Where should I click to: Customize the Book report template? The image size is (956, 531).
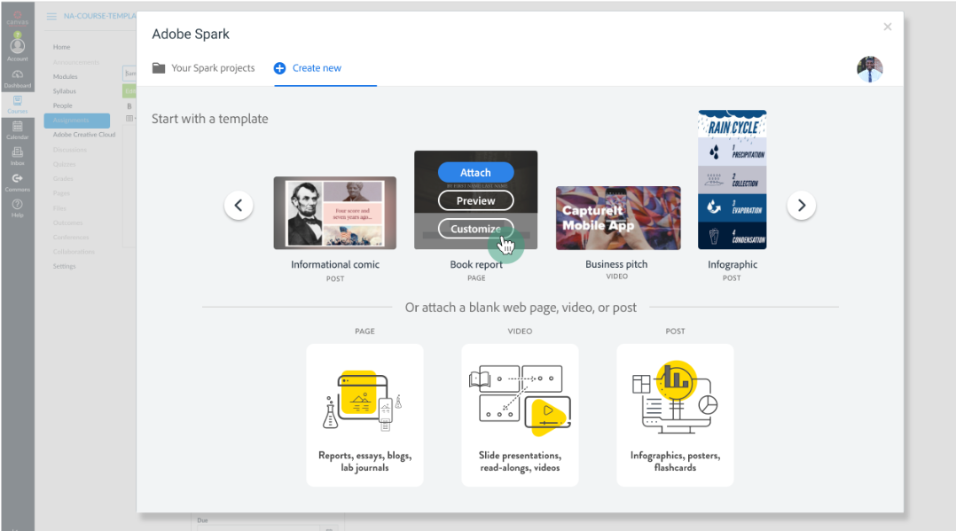[475, 229]
